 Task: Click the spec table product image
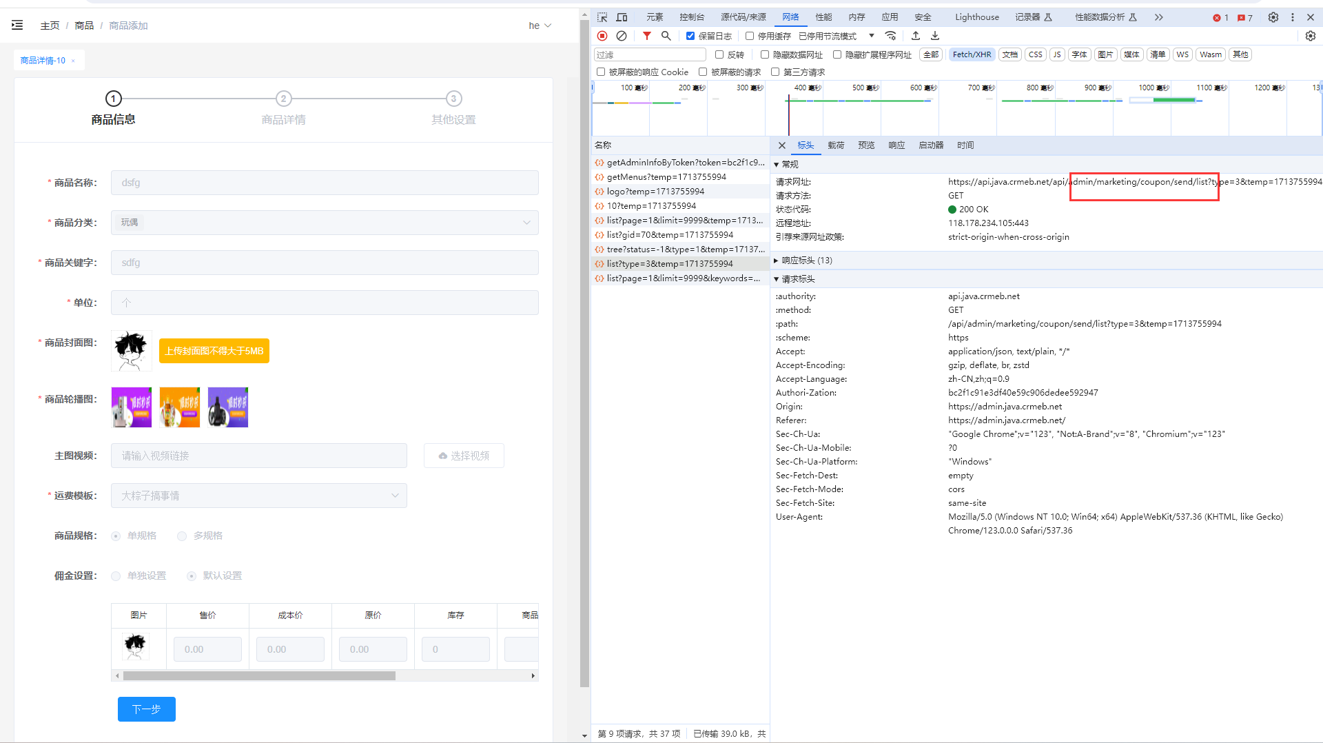pos(136,647)
